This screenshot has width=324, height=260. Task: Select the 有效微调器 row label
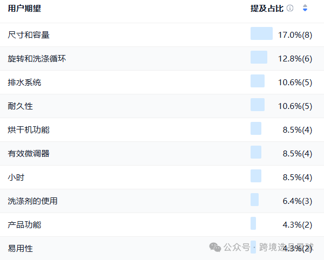pos(29,154)
